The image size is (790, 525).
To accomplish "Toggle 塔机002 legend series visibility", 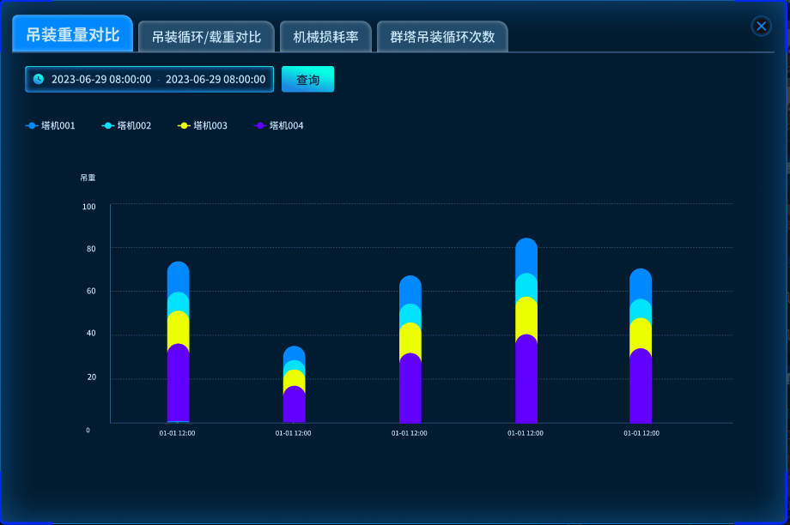I will (126, 125).
